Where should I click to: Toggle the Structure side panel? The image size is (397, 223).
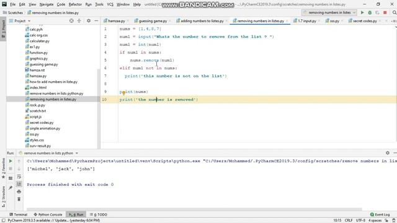pyautogui.click(x=3, y=196)
